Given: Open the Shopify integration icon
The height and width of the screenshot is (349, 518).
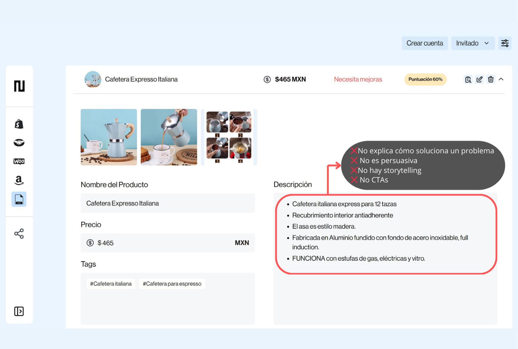Looking at the screenshot, I should (19, 124).
